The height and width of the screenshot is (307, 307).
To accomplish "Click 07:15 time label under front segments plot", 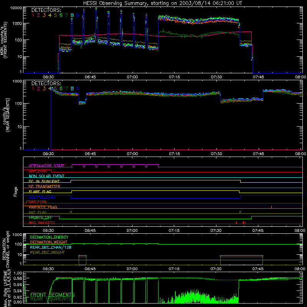I will point(174,77).
